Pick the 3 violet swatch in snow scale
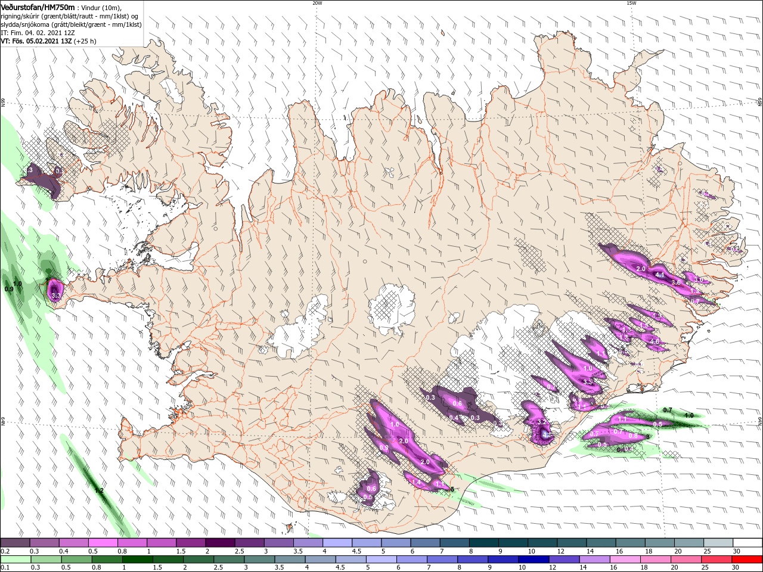The height and width of the screenshot is (572, 763). click(x=279, y=543)
